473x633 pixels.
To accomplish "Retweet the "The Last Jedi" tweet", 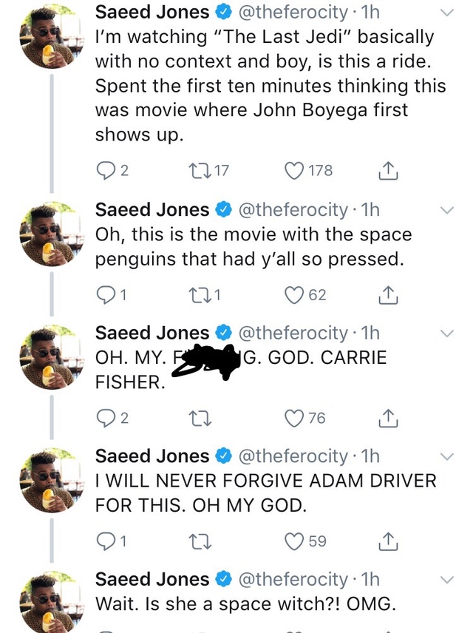I will click(x=200, y=171).
